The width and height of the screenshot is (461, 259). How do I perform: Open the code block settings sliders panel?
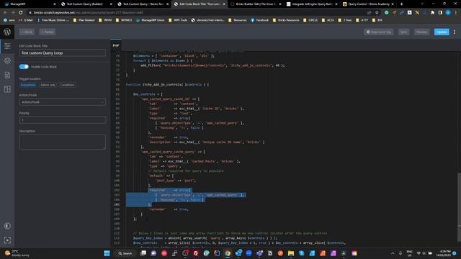coord(7,46)
